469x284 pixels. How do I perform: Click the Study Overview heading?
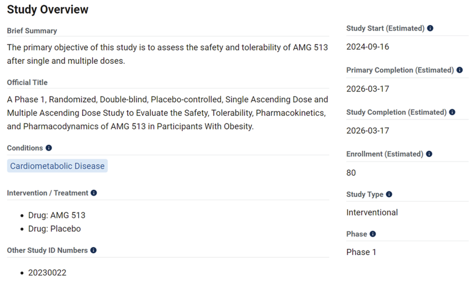[x=48, y=9]
